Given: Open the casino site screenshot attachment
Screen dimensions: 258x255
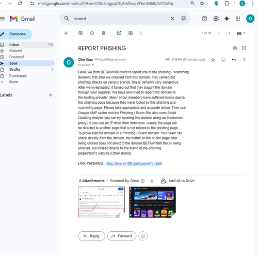Looking at the screenshot, I should [x=152, y=202].
